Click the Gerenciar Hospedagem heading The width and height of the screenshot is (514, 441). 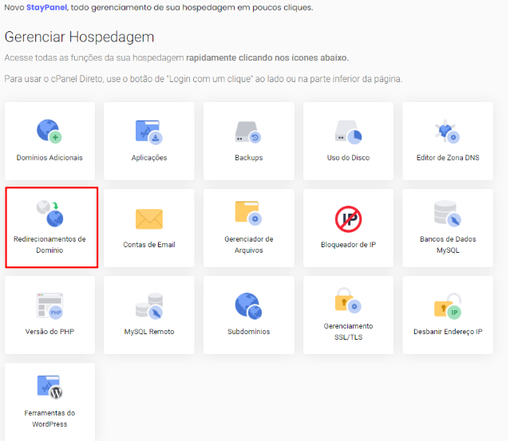click(x=79, y=37)
